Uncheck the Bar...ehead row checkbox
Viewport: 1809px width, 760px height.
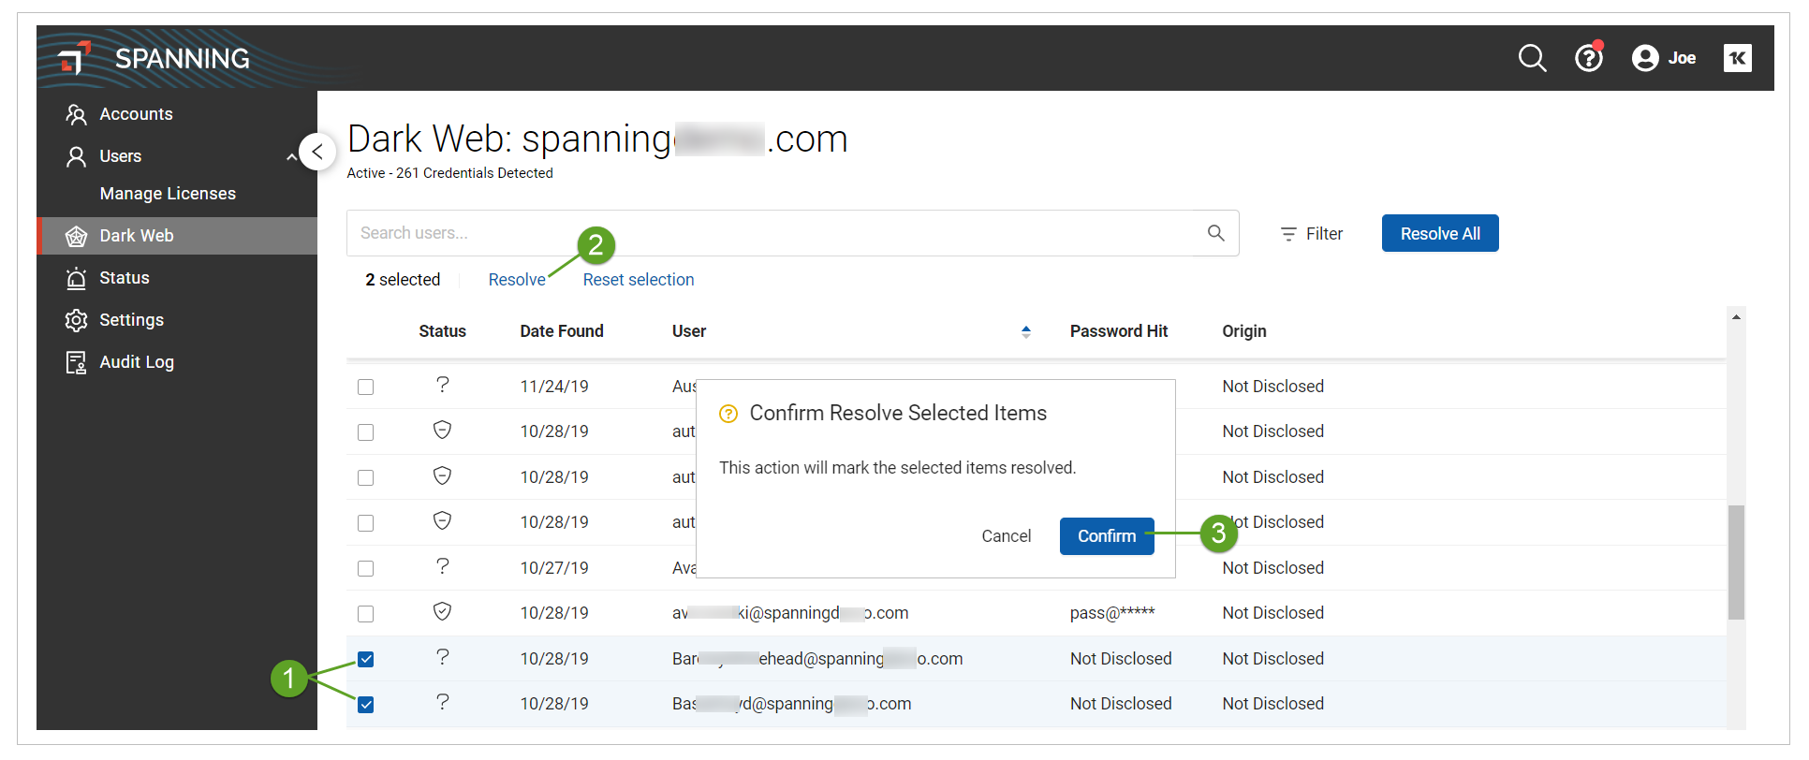[x=366, y=660]
